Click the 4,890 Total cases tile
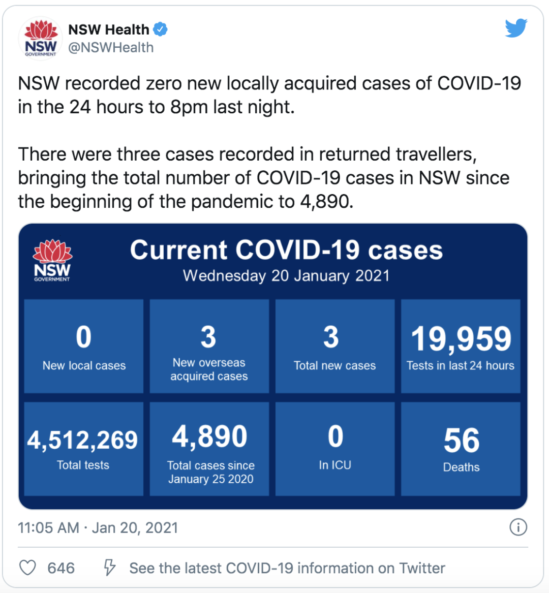The width and height of the screenshot is (549, 593). pos(209,449)
